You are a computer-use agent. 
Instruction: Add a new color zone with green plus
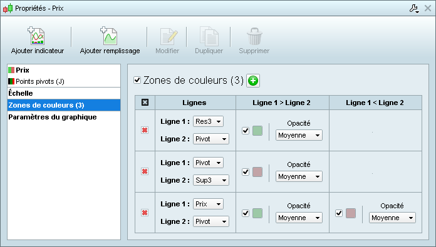(x=253, y=81)
